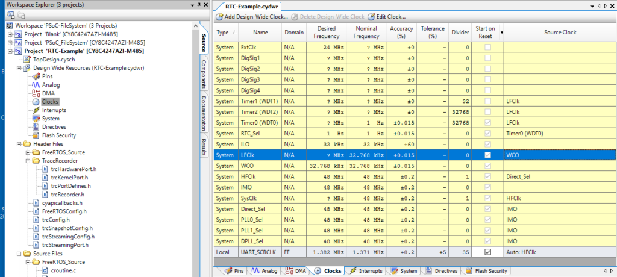The image size is (617, 277).
Task: Expand FreeRTOS_Source under Header Files
Action: tap(28, 152)
